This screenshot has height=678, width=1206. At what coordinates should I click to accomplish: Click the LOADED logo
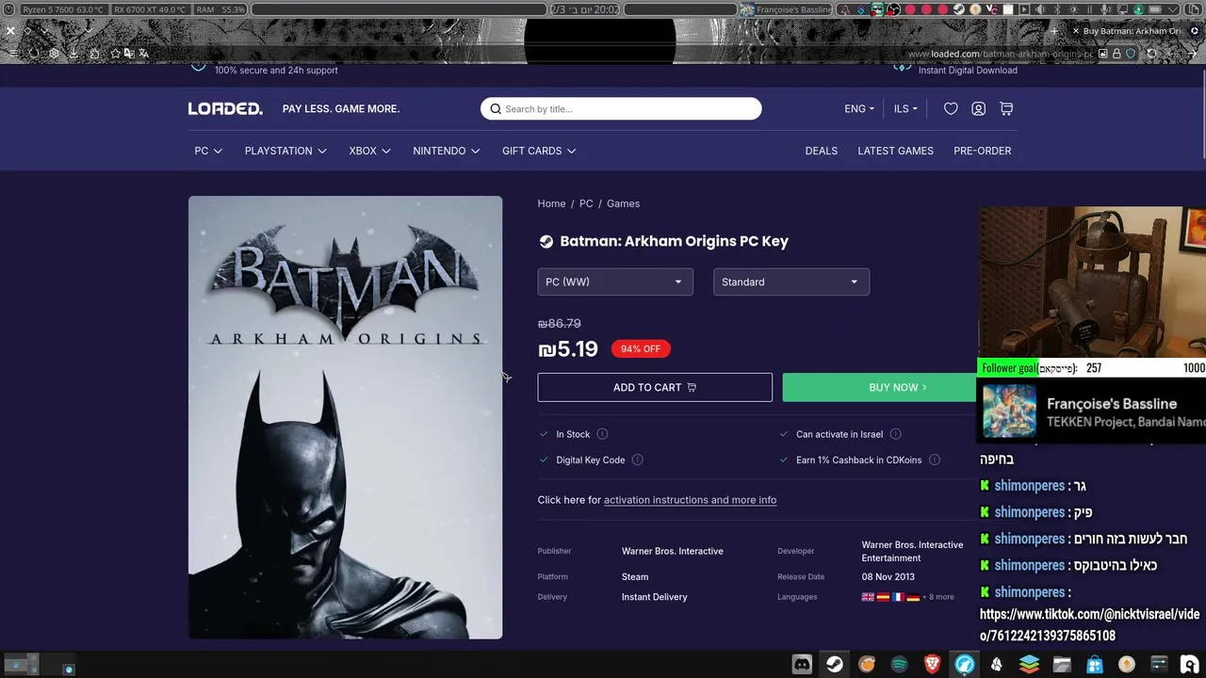(x=225, y=109)
